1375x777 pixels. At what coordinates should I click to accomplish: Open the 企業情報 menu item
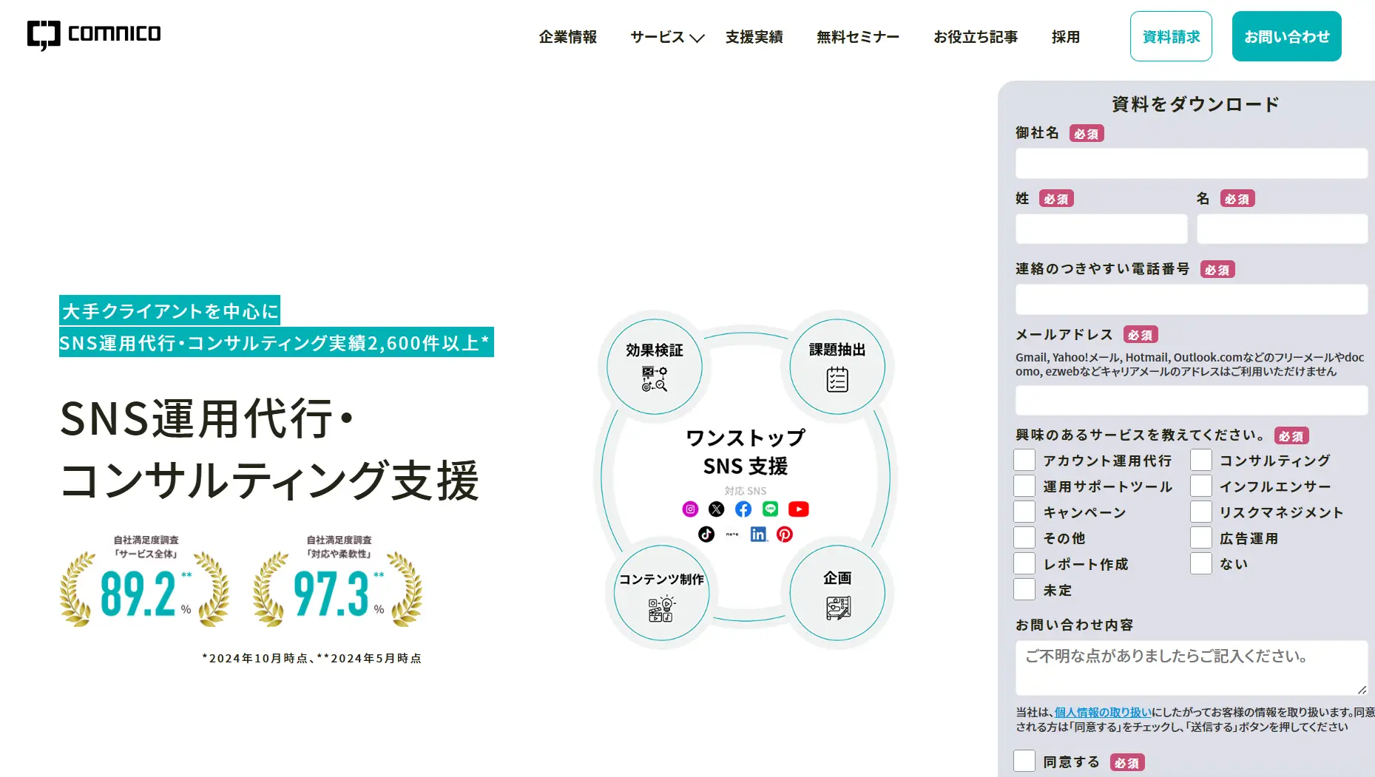coord(567,37)
